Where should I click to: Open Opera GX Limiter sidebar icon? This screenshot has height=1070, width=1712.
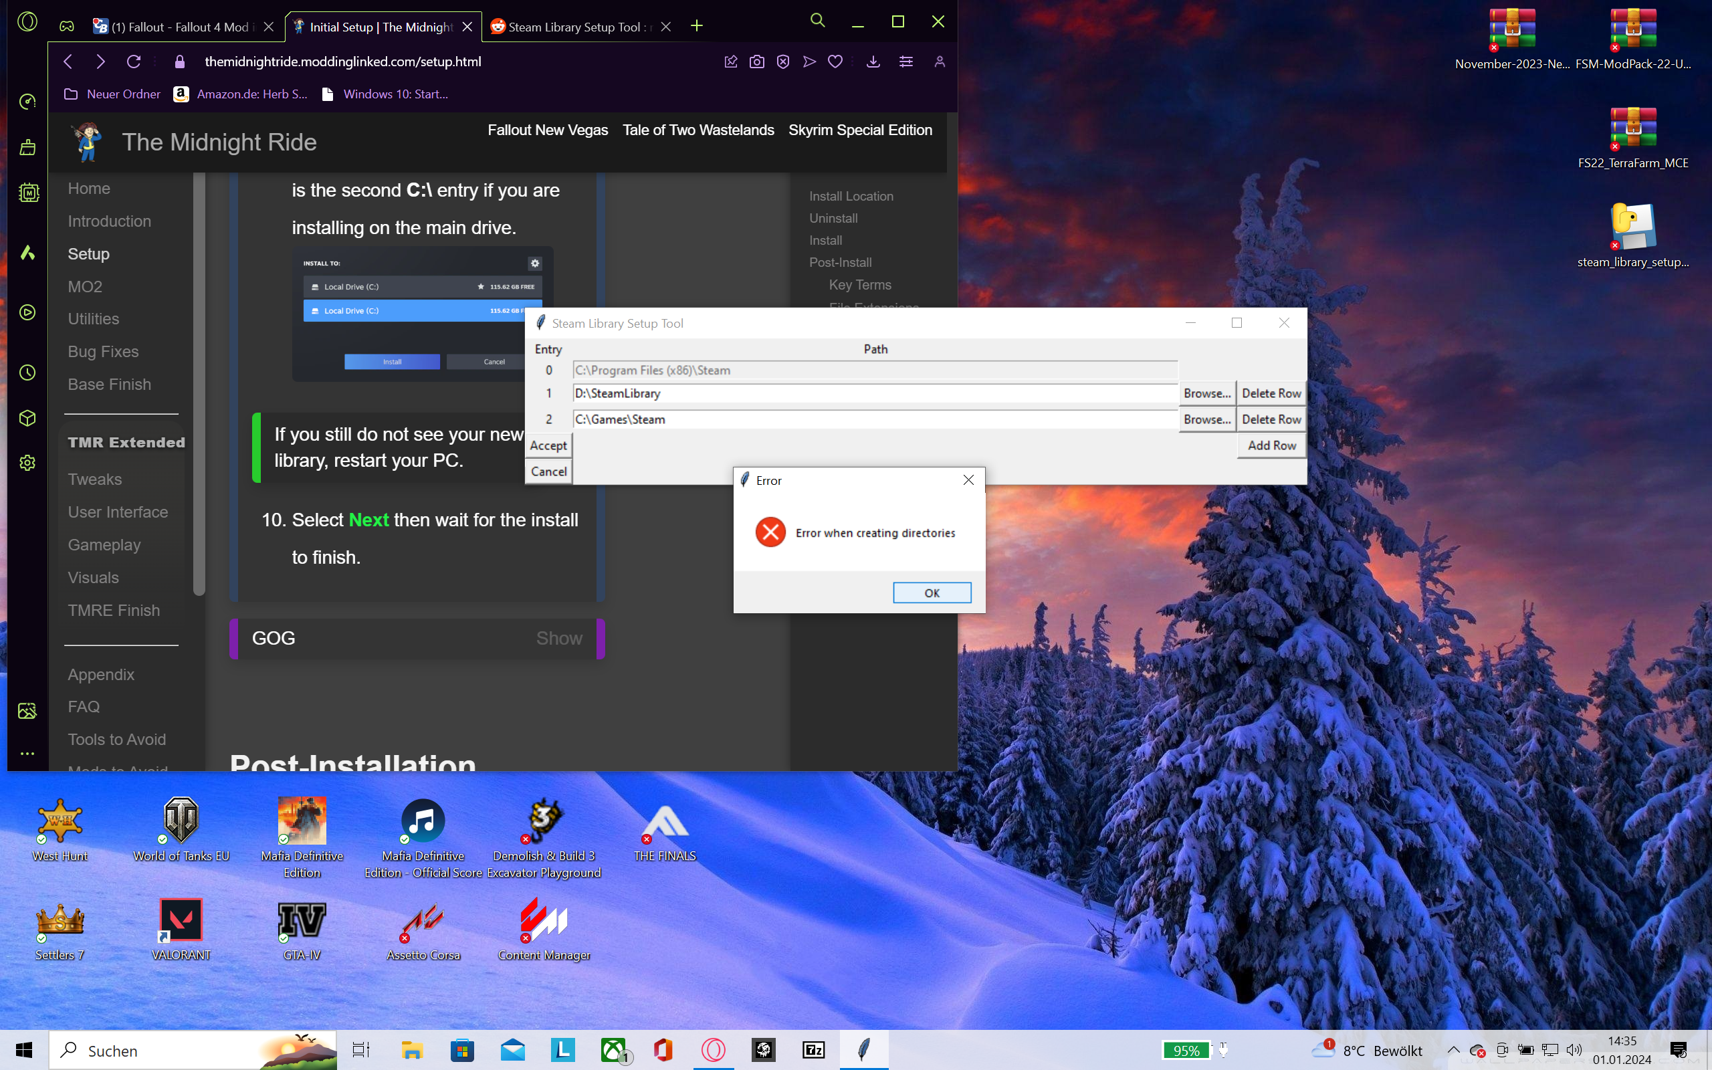coord(27,102)
